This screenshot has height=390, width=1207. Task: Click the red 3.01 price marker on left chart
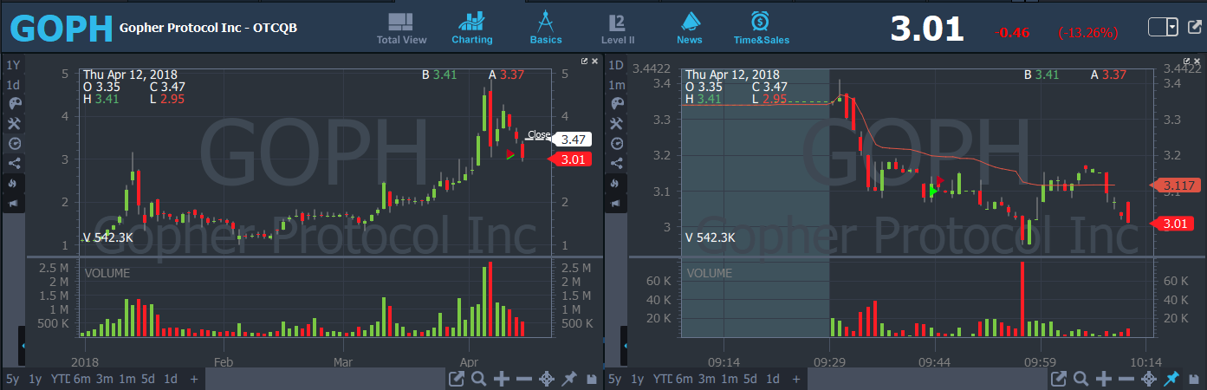[572, 159]
